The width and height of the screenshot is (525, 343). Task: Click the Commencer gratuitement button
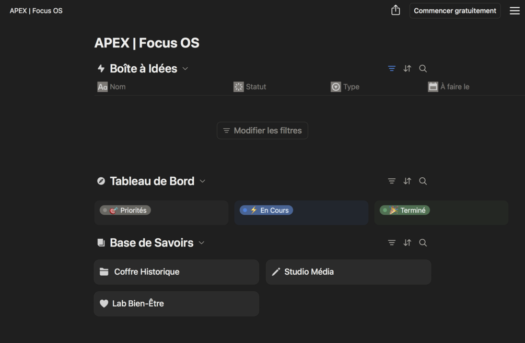[454, 11]
